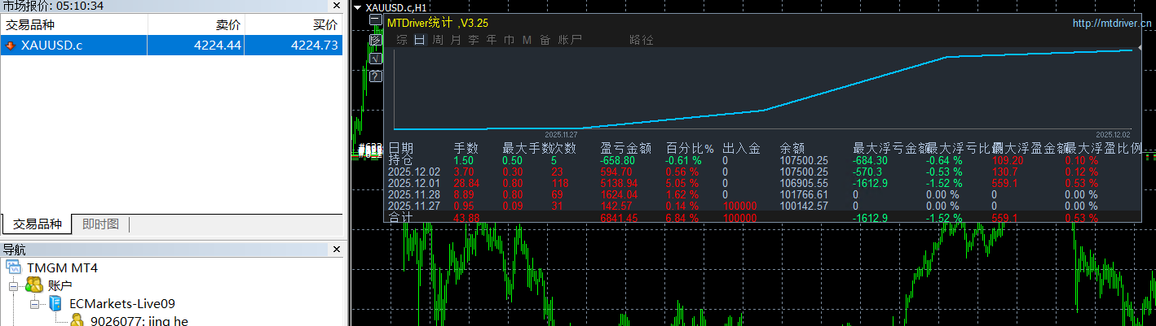Open the 路径 path tab in MTDriver

(x=642, y=40)
